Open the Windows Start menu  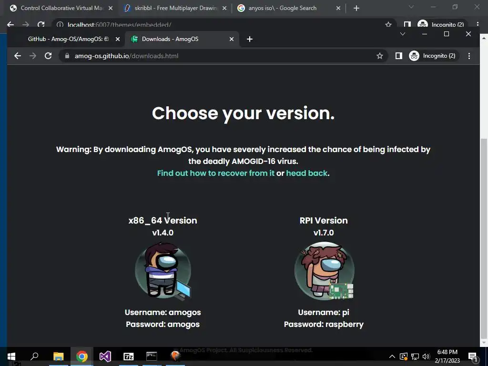11,356
